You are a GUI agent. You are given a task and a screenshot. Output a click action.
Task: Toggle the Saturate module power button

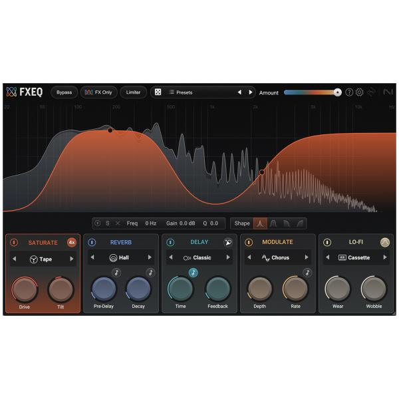[x=14, y=243]
